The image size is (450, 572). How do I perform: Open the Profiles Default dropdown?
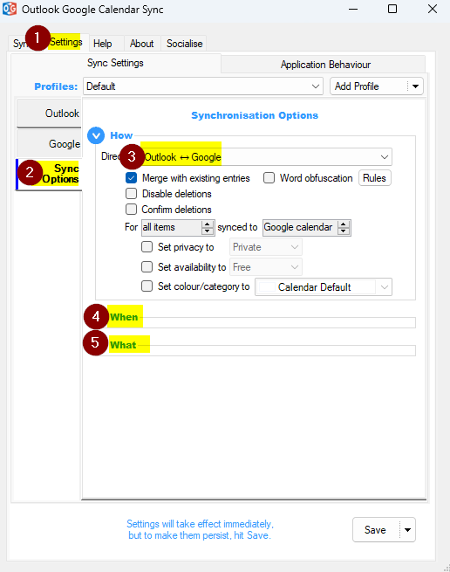[x=203, y=86]
